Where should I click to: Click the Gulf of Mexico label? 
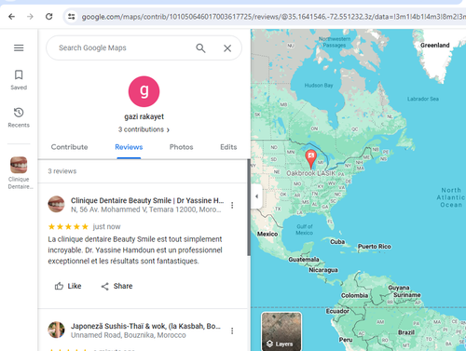305,230
